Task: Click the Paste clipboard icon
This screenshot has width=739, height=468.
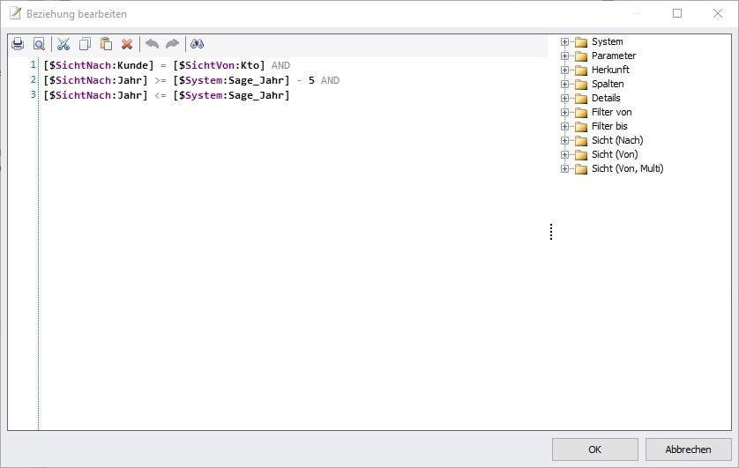Action: (x=106, y=44)
